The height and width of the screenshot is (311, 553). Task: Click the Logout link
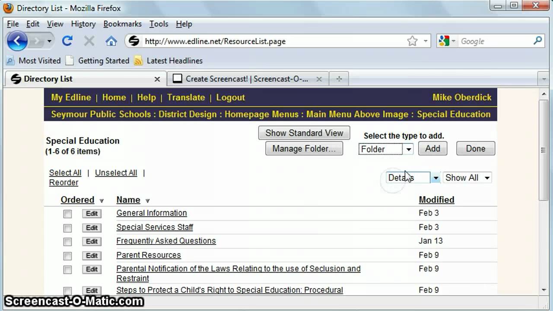pos(231,97)
